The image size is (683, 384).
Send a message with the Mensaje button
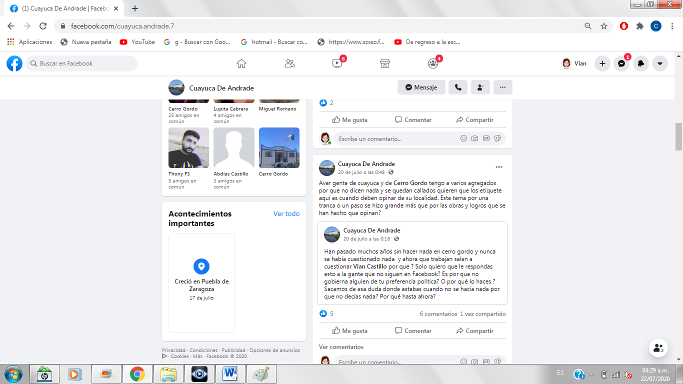tap(421, 87)
